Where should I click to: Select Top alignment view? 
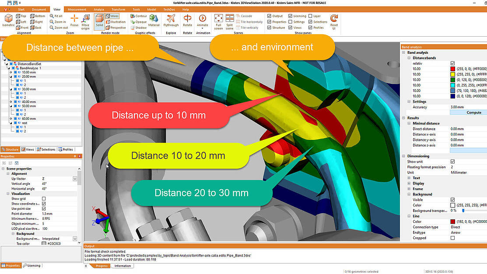[x=21, y=16]
